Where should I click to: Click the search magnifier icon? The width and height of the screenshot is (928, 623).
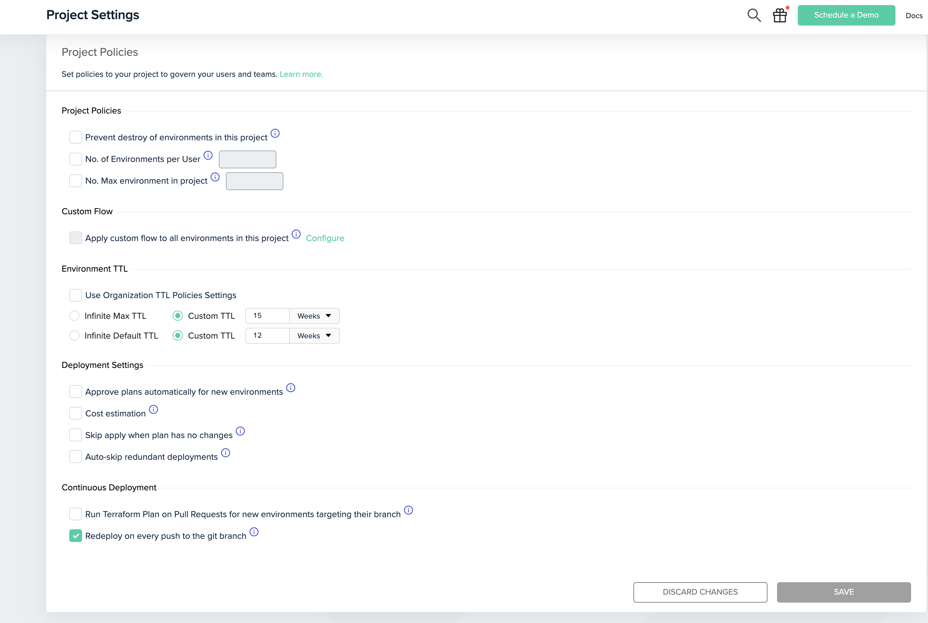pos(754,15)
